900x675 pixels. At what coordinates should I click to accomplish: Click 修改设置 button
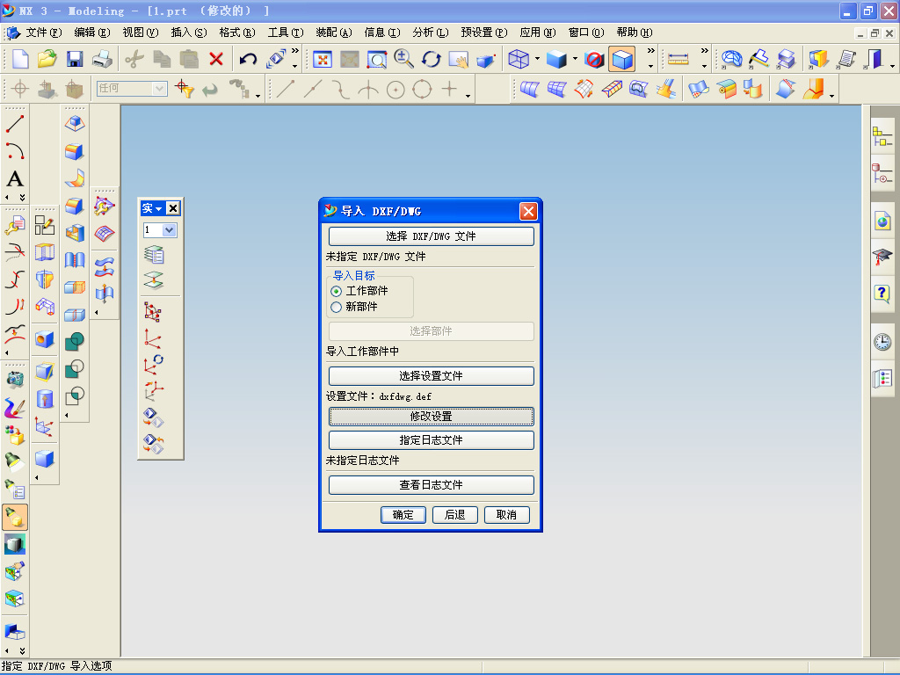[x=431, y=416]
